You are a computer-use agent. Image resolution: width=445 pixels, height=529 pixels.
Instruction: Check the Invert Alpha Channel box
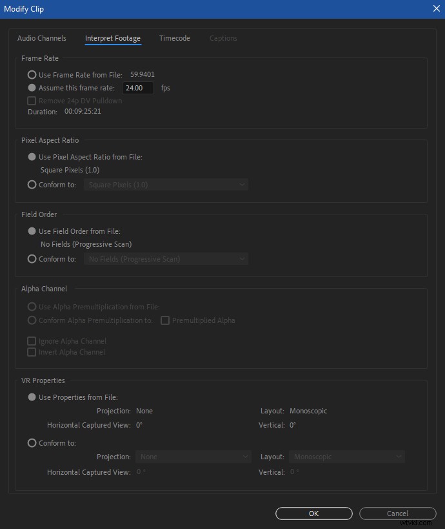click(x=32, y=351)
